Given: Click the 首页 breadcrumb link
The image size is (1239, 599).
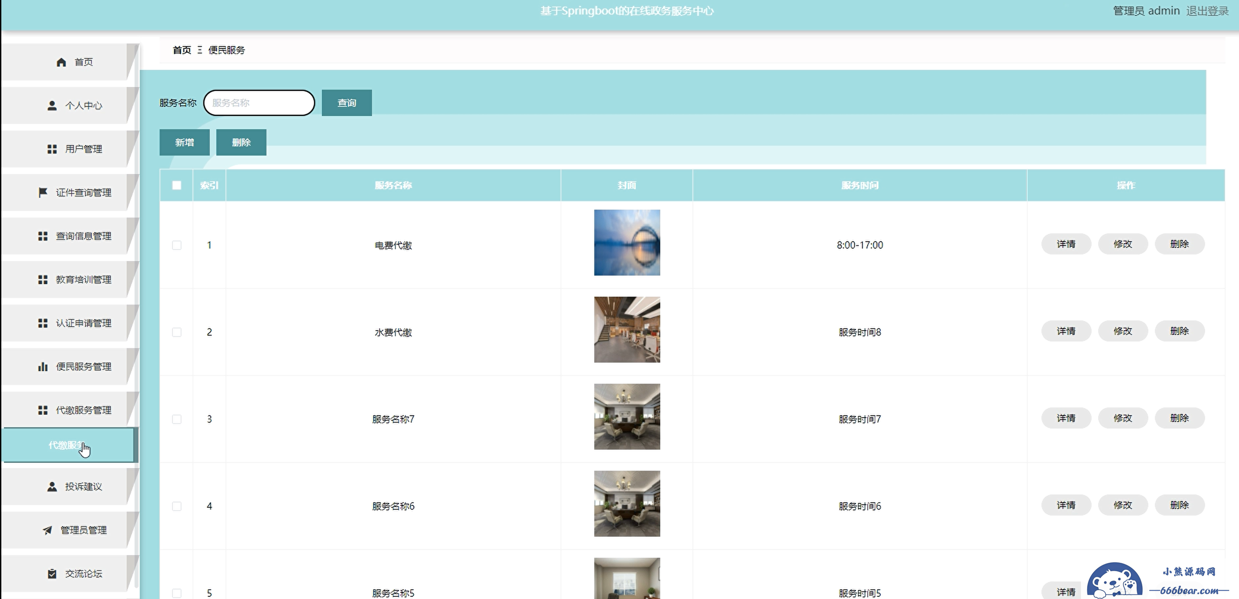Looking at the screenshot, I should click(182, 50).
